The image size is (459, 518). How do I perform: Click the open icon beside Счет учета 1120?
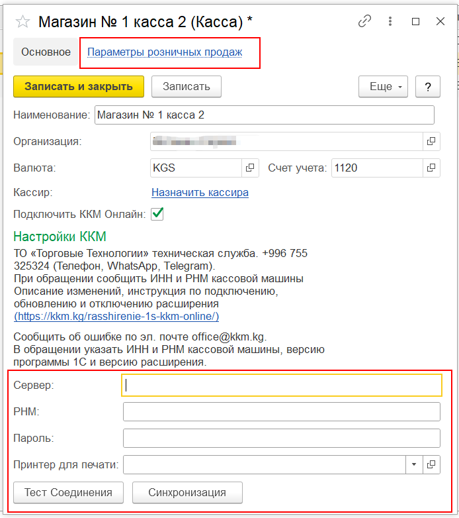(x=431, y=168)
